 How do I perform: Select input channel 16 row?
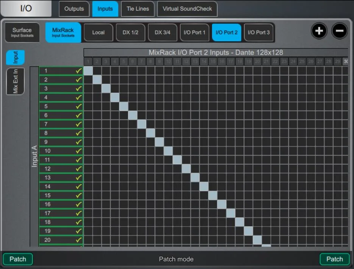[61, 204]
